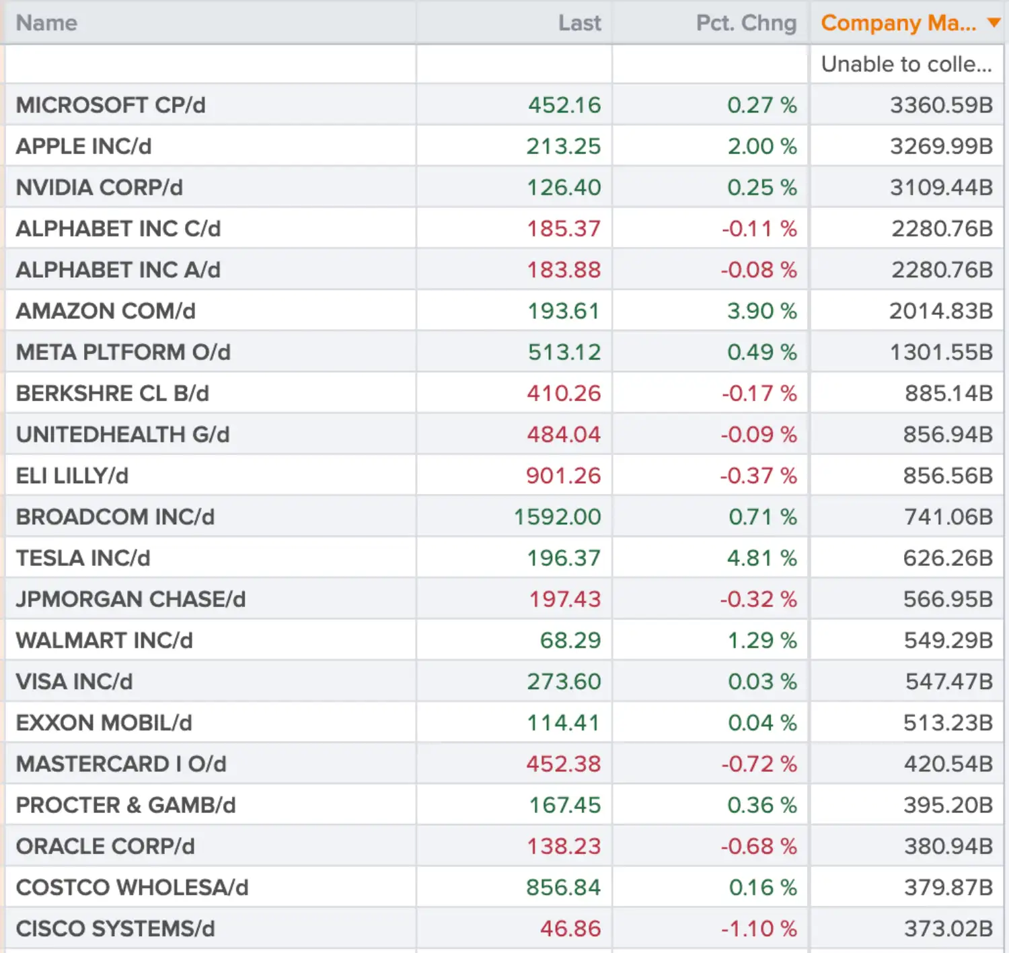Select the COSTCO WHOLESA/d row name
1009x953 pixels.
[133, 887]
